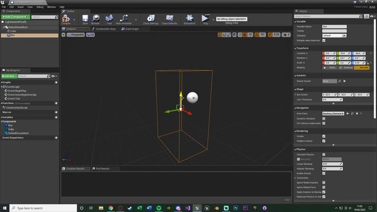The image size is (377, 212).
Task: Add new Event Dispatcher with plus icon
Action: tap(56, 138)
